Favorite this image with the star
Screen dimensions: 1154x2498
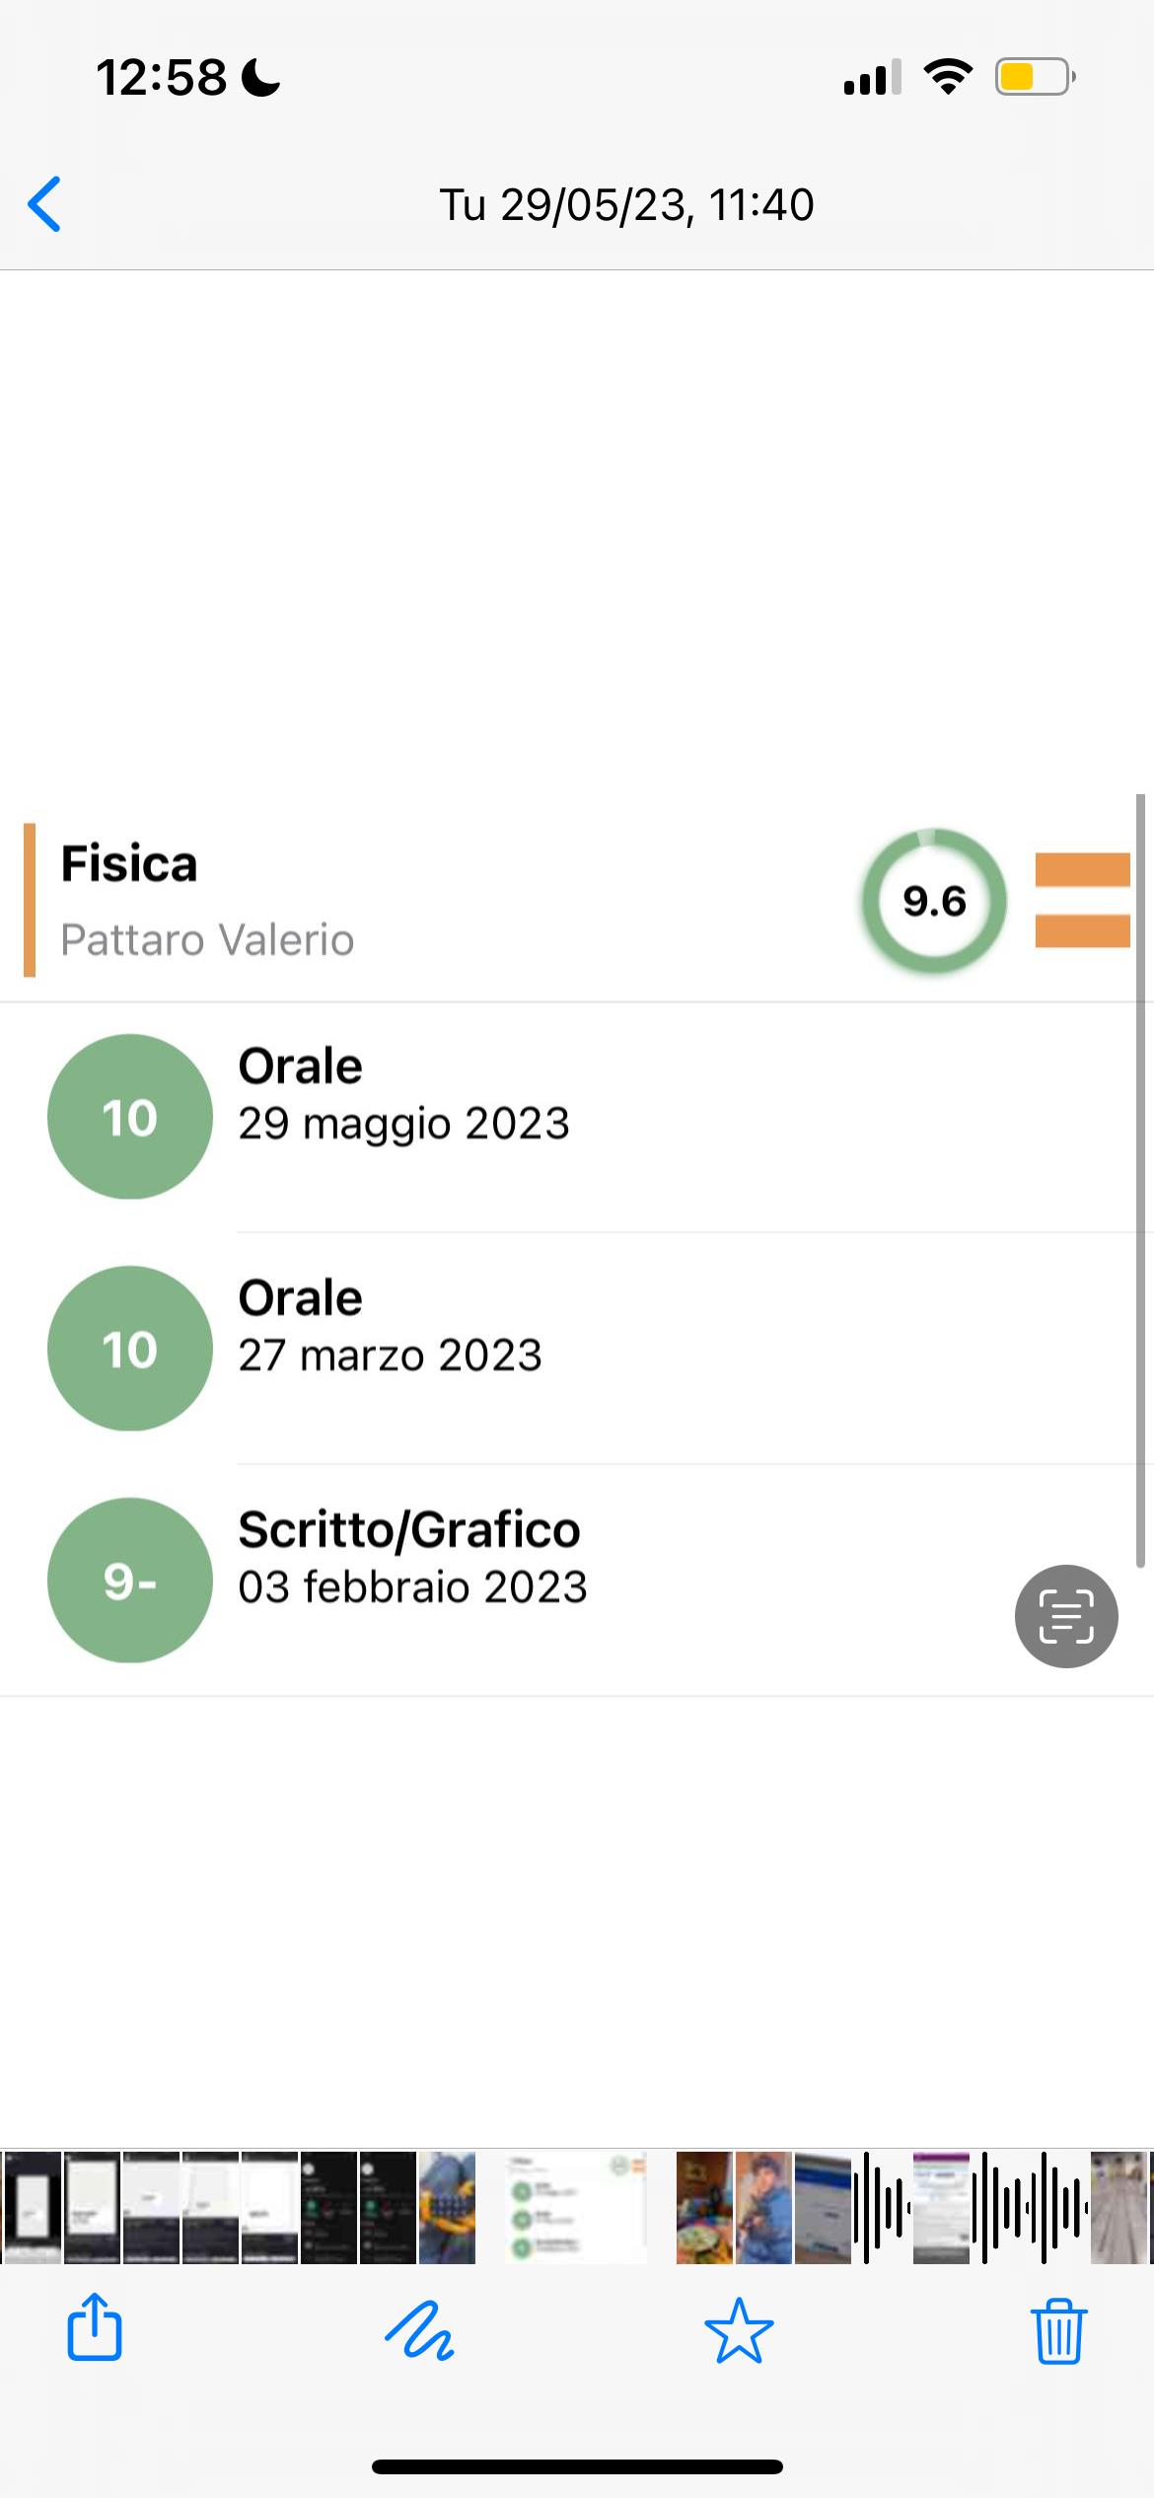(739, 2330)
